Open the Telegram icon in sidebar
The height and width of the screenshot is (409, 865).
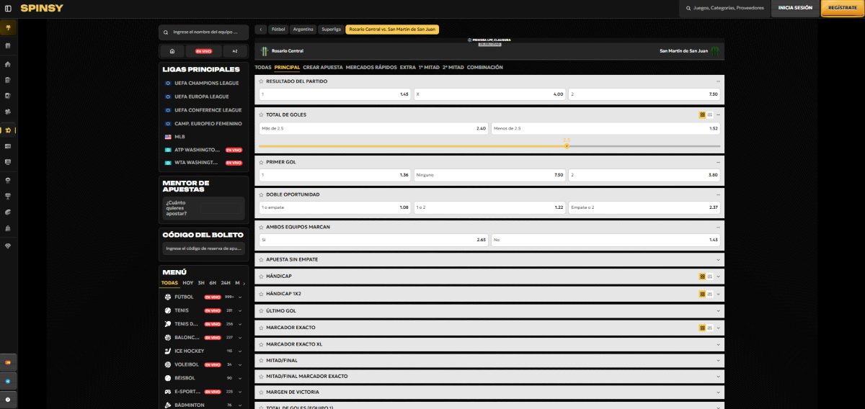point(8,381)
